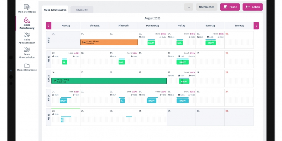Screen dimensions: 282x141
Task: Click the Nachbuchen button
Action: click(206, 7)
